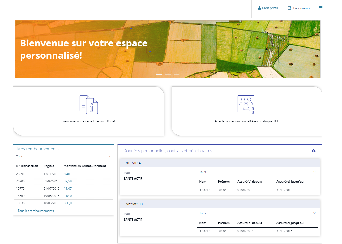Open Tous dropdown under Mes remboursements
Viewport: 342px width, 244px height.
63,156
